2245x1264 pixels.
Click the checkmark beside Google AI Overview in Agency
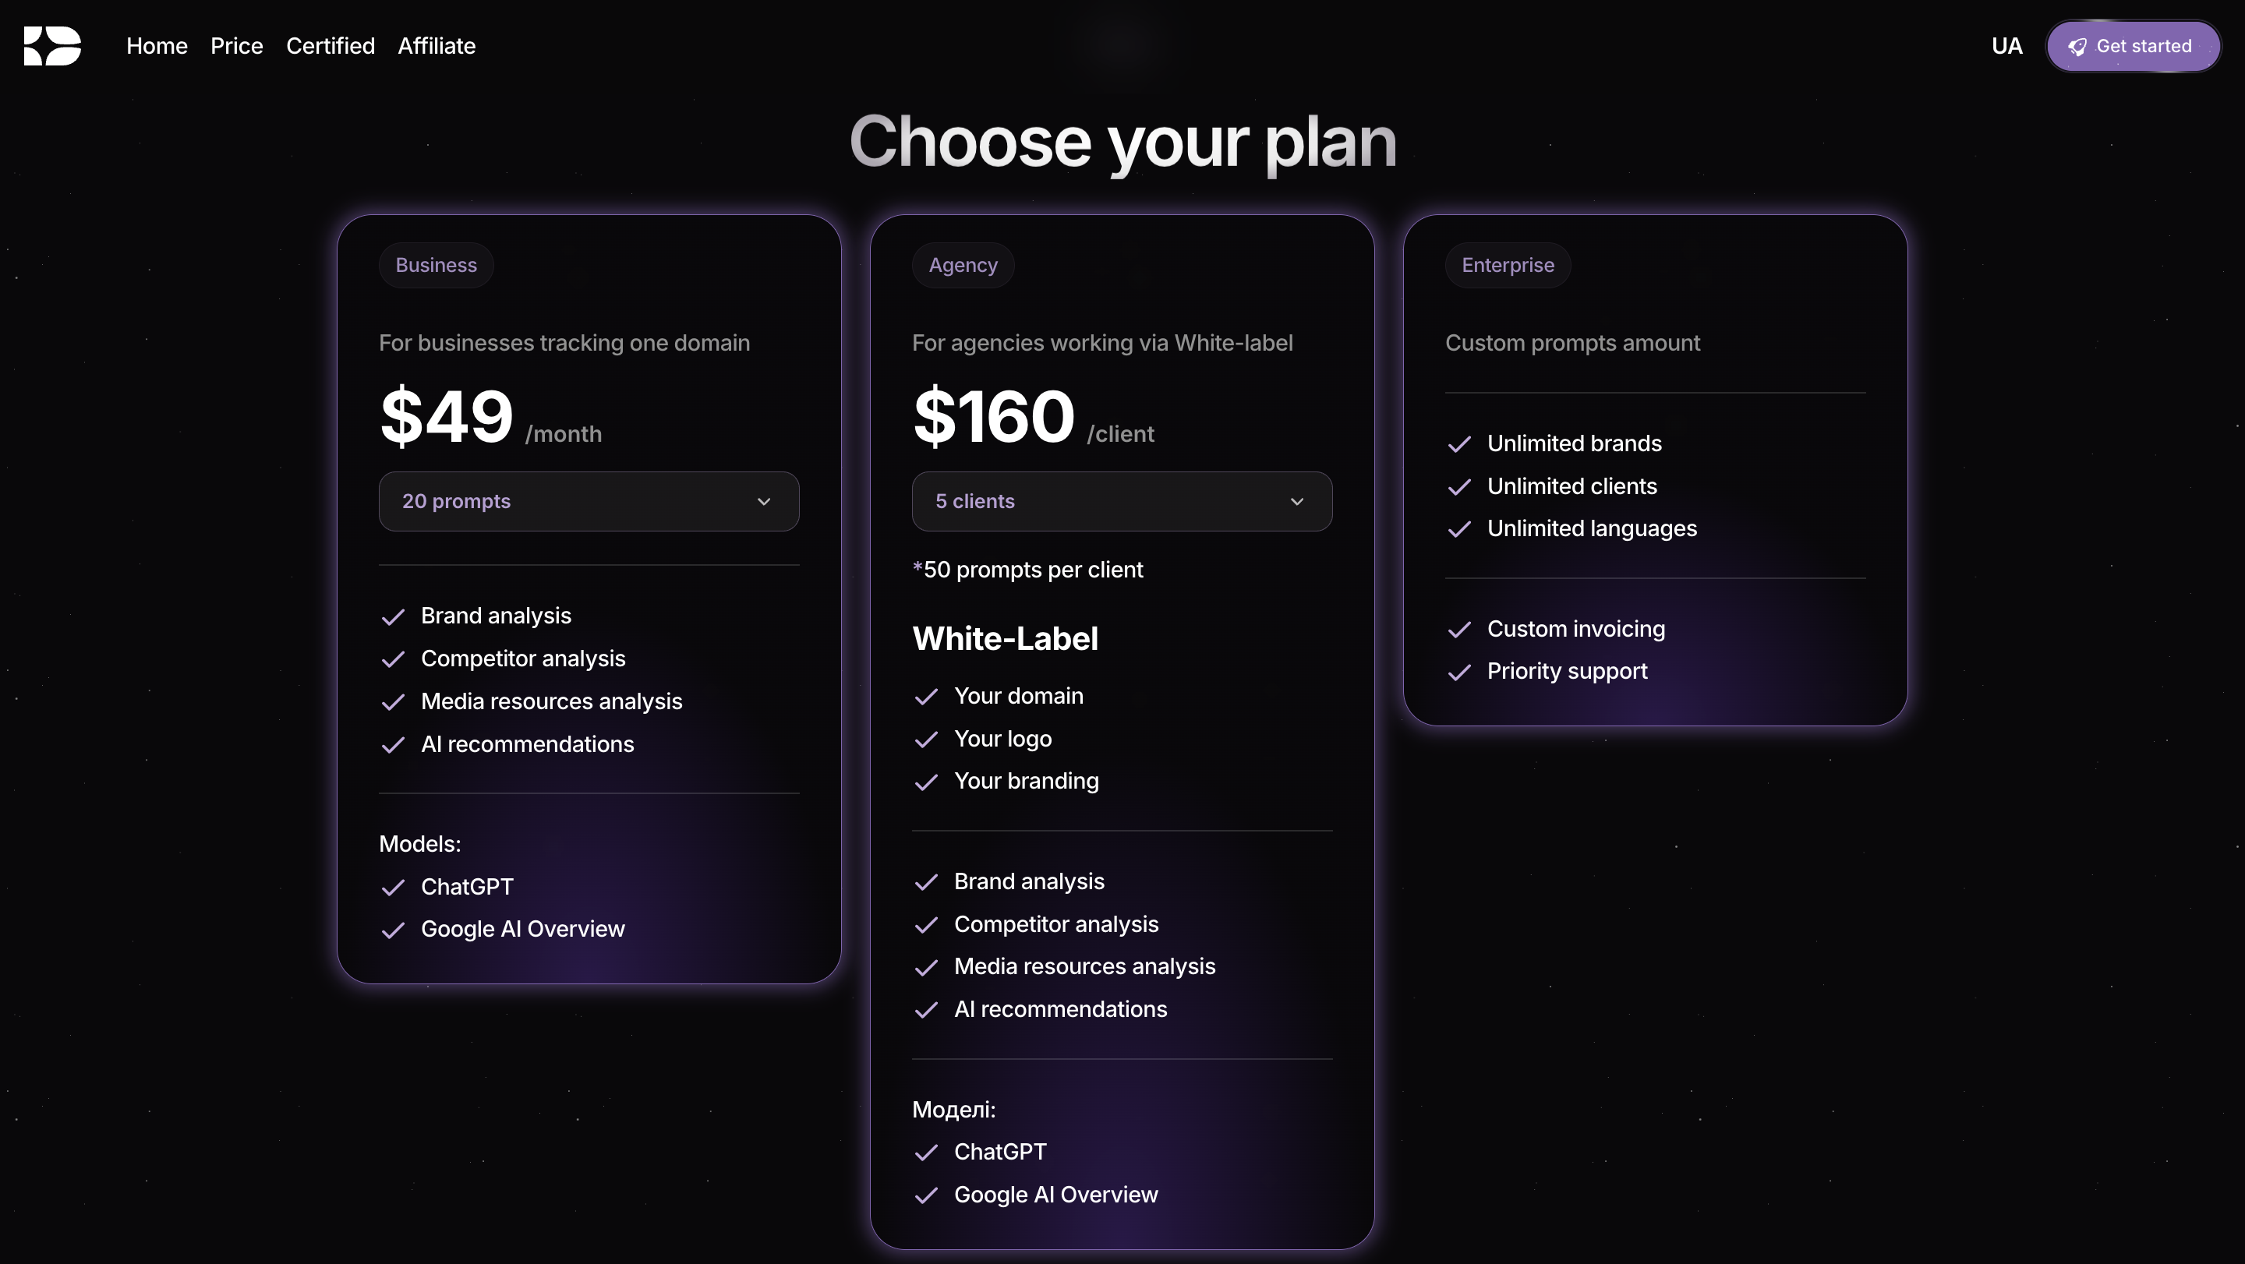click(928, 1196)
